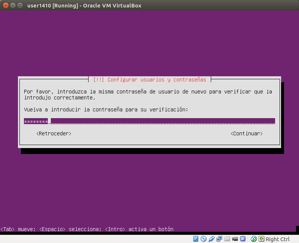Screen dimensions: 299x243
Task: Click the hard disk activity indicator
Action: click(195, 239)
